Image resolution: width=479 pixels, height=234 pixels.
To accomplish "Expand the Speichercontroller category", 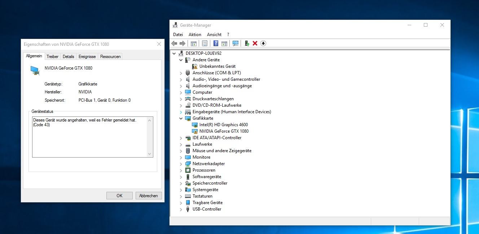I will click(x=181, y=183).
